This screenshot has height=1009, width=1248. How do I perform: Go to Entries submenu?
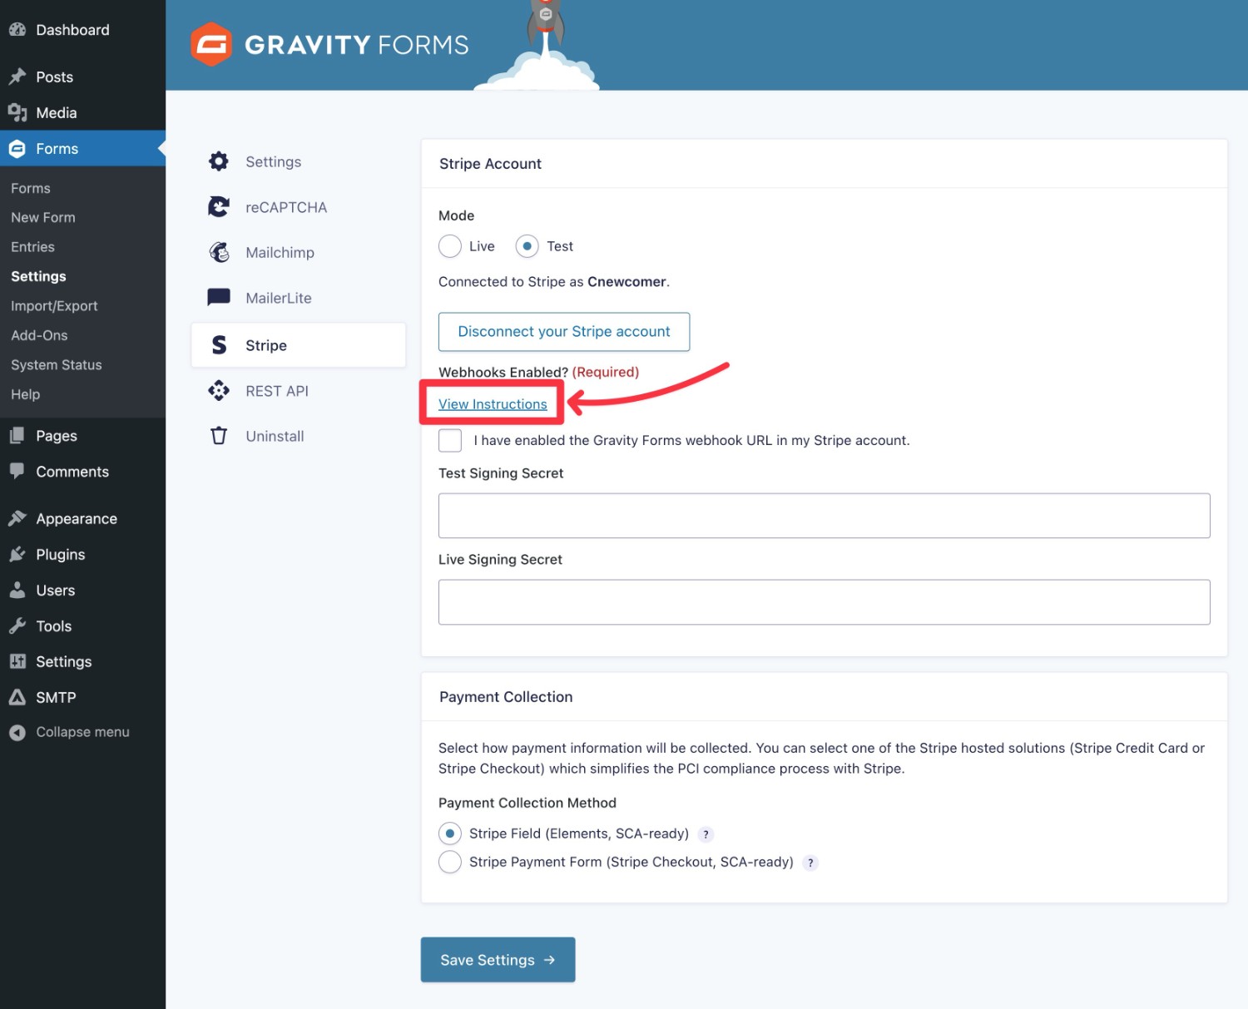click(x=32, y=247)
